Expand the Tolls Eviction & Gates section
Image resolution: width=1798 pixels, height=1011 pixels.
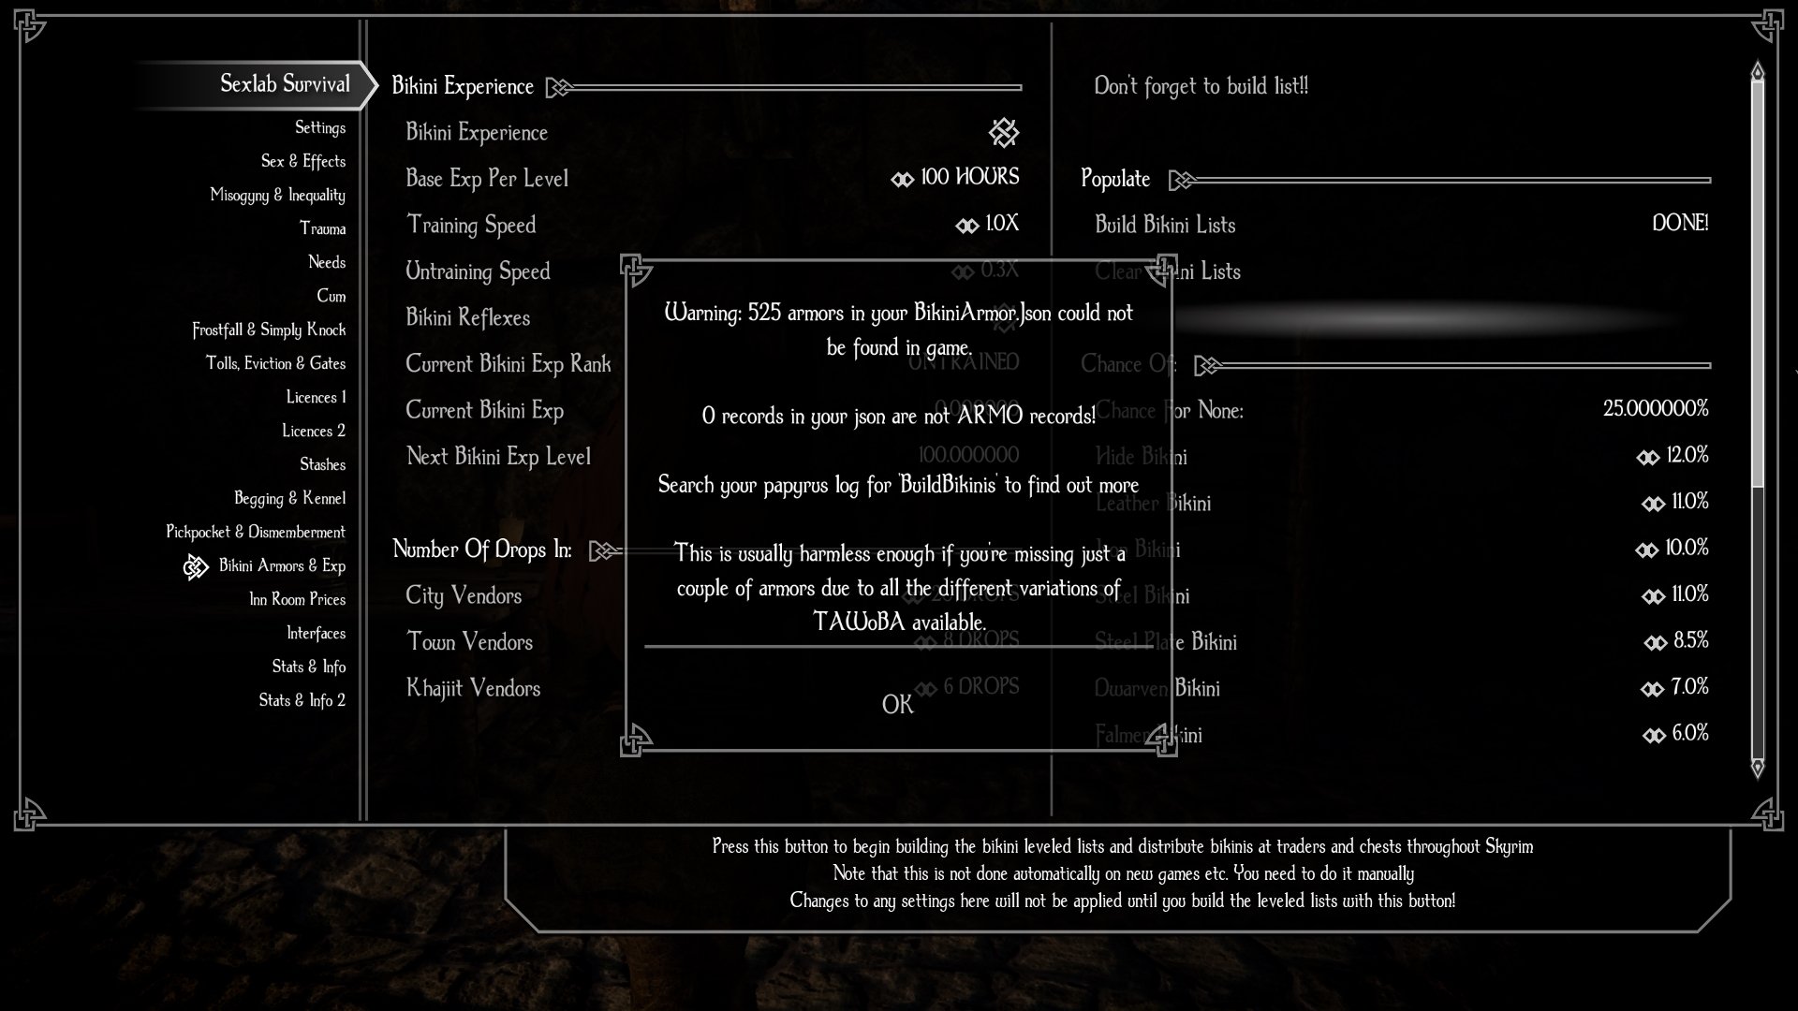[x=275, y=363]
